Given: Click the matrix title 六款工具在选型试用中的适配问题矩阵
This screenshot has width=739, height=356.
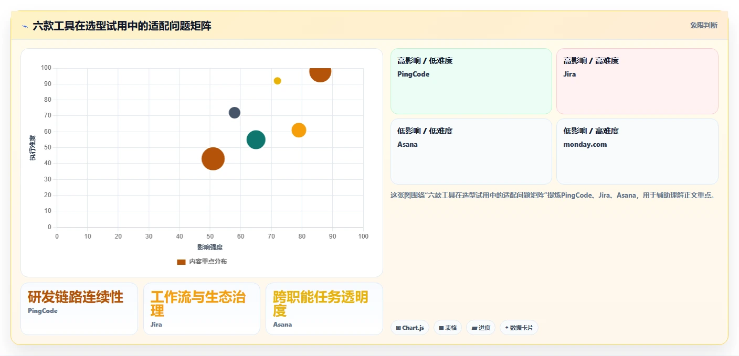Looking at the screenshot, I should (x=122, y=26).
